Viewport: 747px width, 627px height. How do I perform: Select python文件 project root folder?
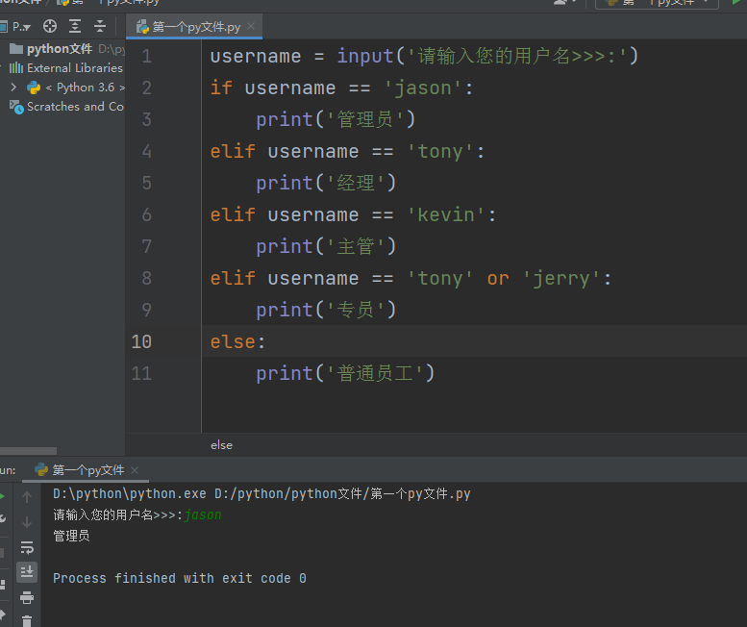(x=59, y=49)
